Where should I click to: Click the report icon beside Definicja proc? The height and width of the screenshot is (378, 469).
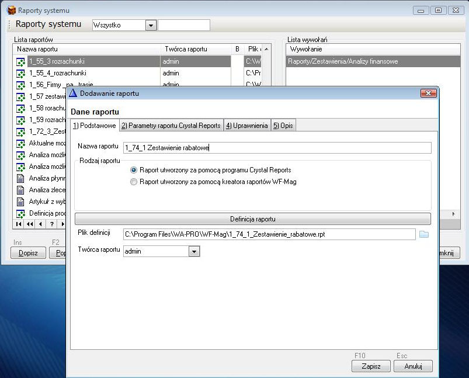(20, 213)
